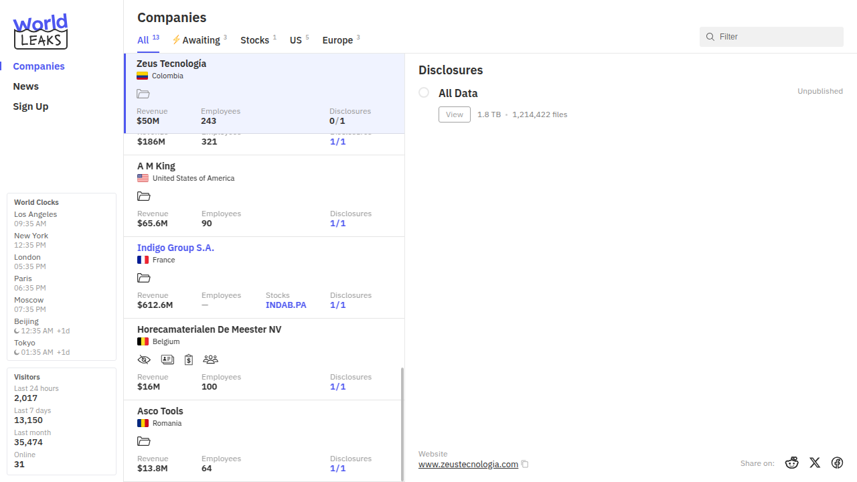Click the financial document icon under Horecamaterialen
This screenshot has height=482, width=857.
[x=189, y=359]
